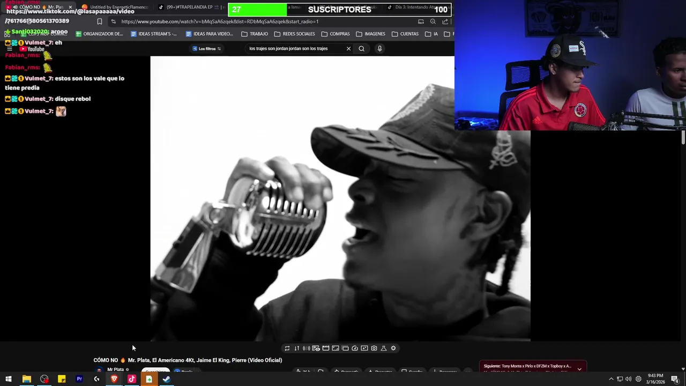
Task: Click the cast screen icon in address bar
Action: tap(421, 21)
